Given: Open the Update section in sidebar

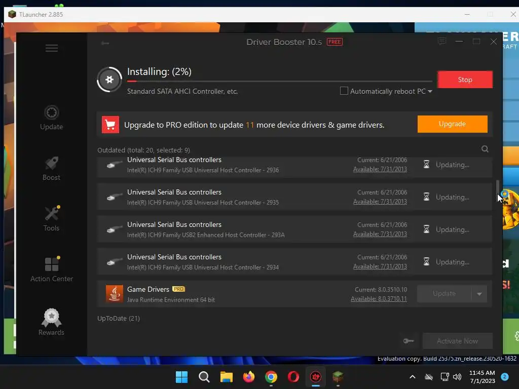Looking at the screenshot, I should point(51,118).
